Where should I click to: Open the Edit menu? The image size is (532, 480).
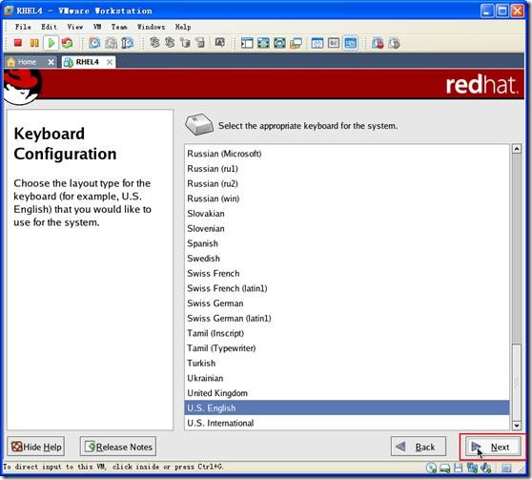[49, 27]
